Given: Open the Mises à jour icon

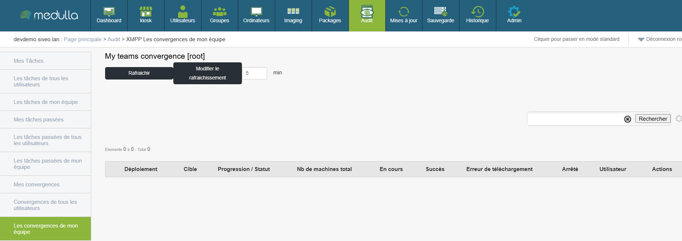Looking at the screenshot, I should point(404,12).
